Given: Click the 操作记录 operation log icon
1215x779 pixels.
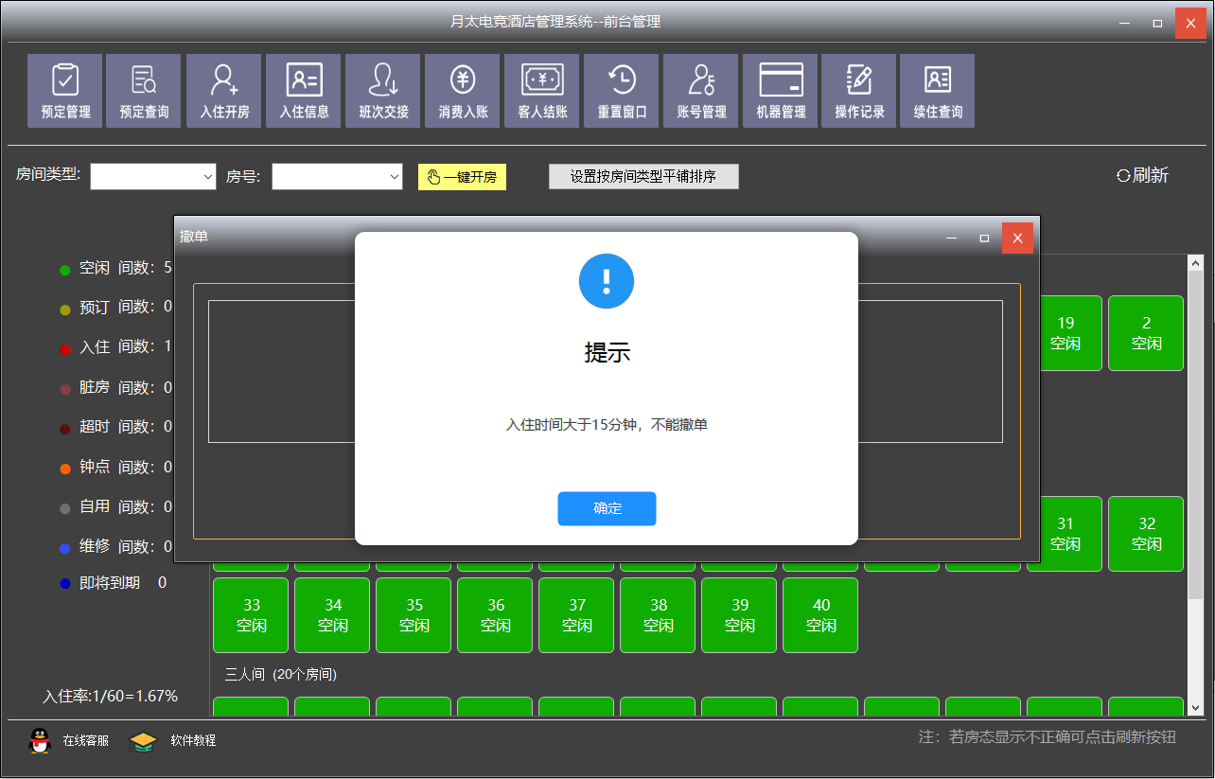Looking at the screenshot, I should (859, 91).
